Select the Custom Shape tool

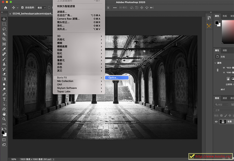[4, 109]
